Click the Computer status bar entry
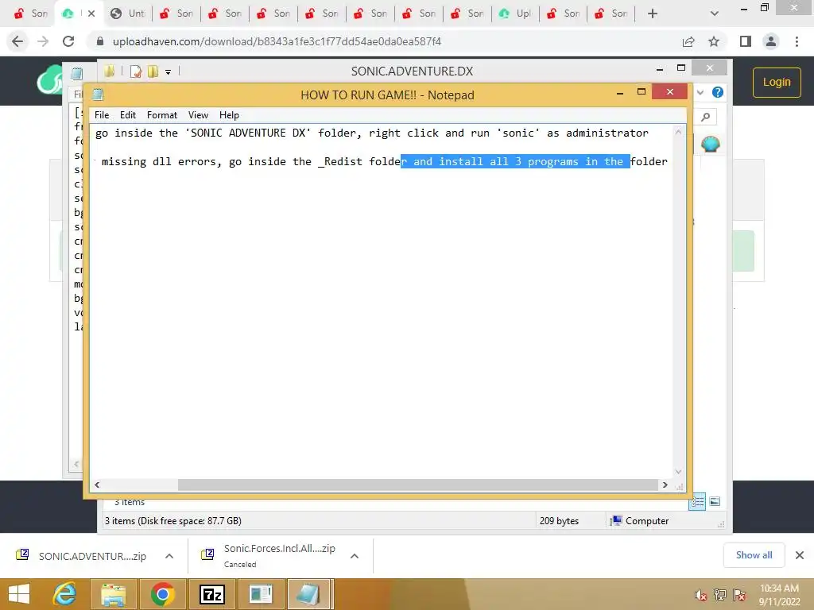This screenshot has height=610, width=814. [x=639, y=521]
